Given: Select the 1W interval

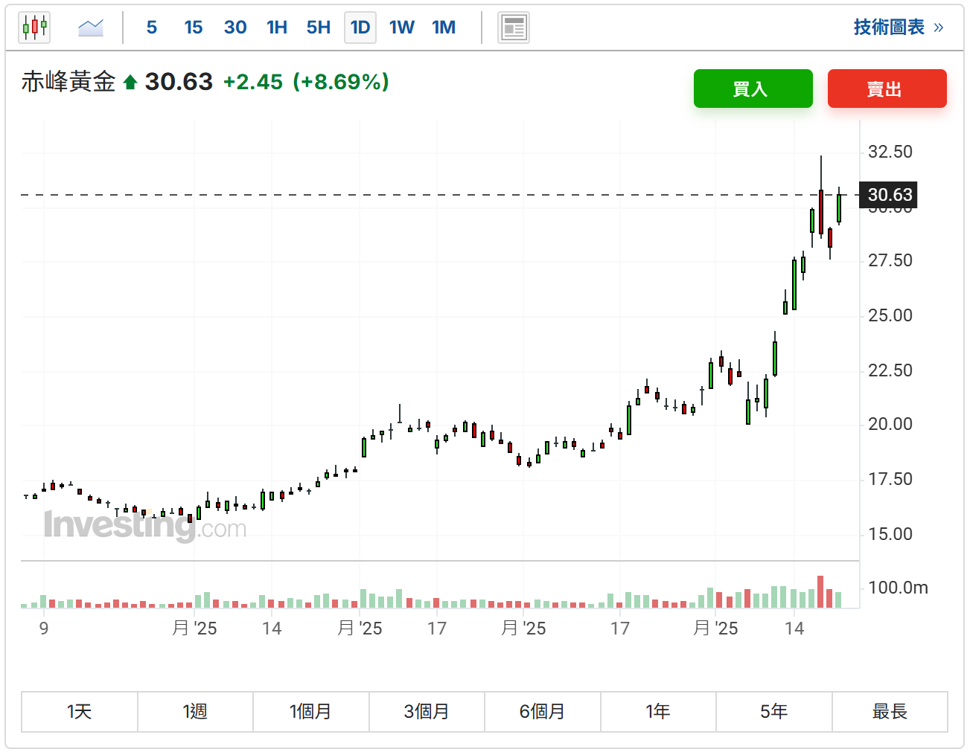Looking at the screenshot, I should click(402, 28).
